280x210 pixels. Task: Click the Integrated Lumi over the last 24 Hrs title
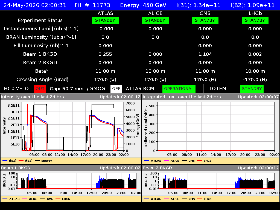click(x=182, y=97)
